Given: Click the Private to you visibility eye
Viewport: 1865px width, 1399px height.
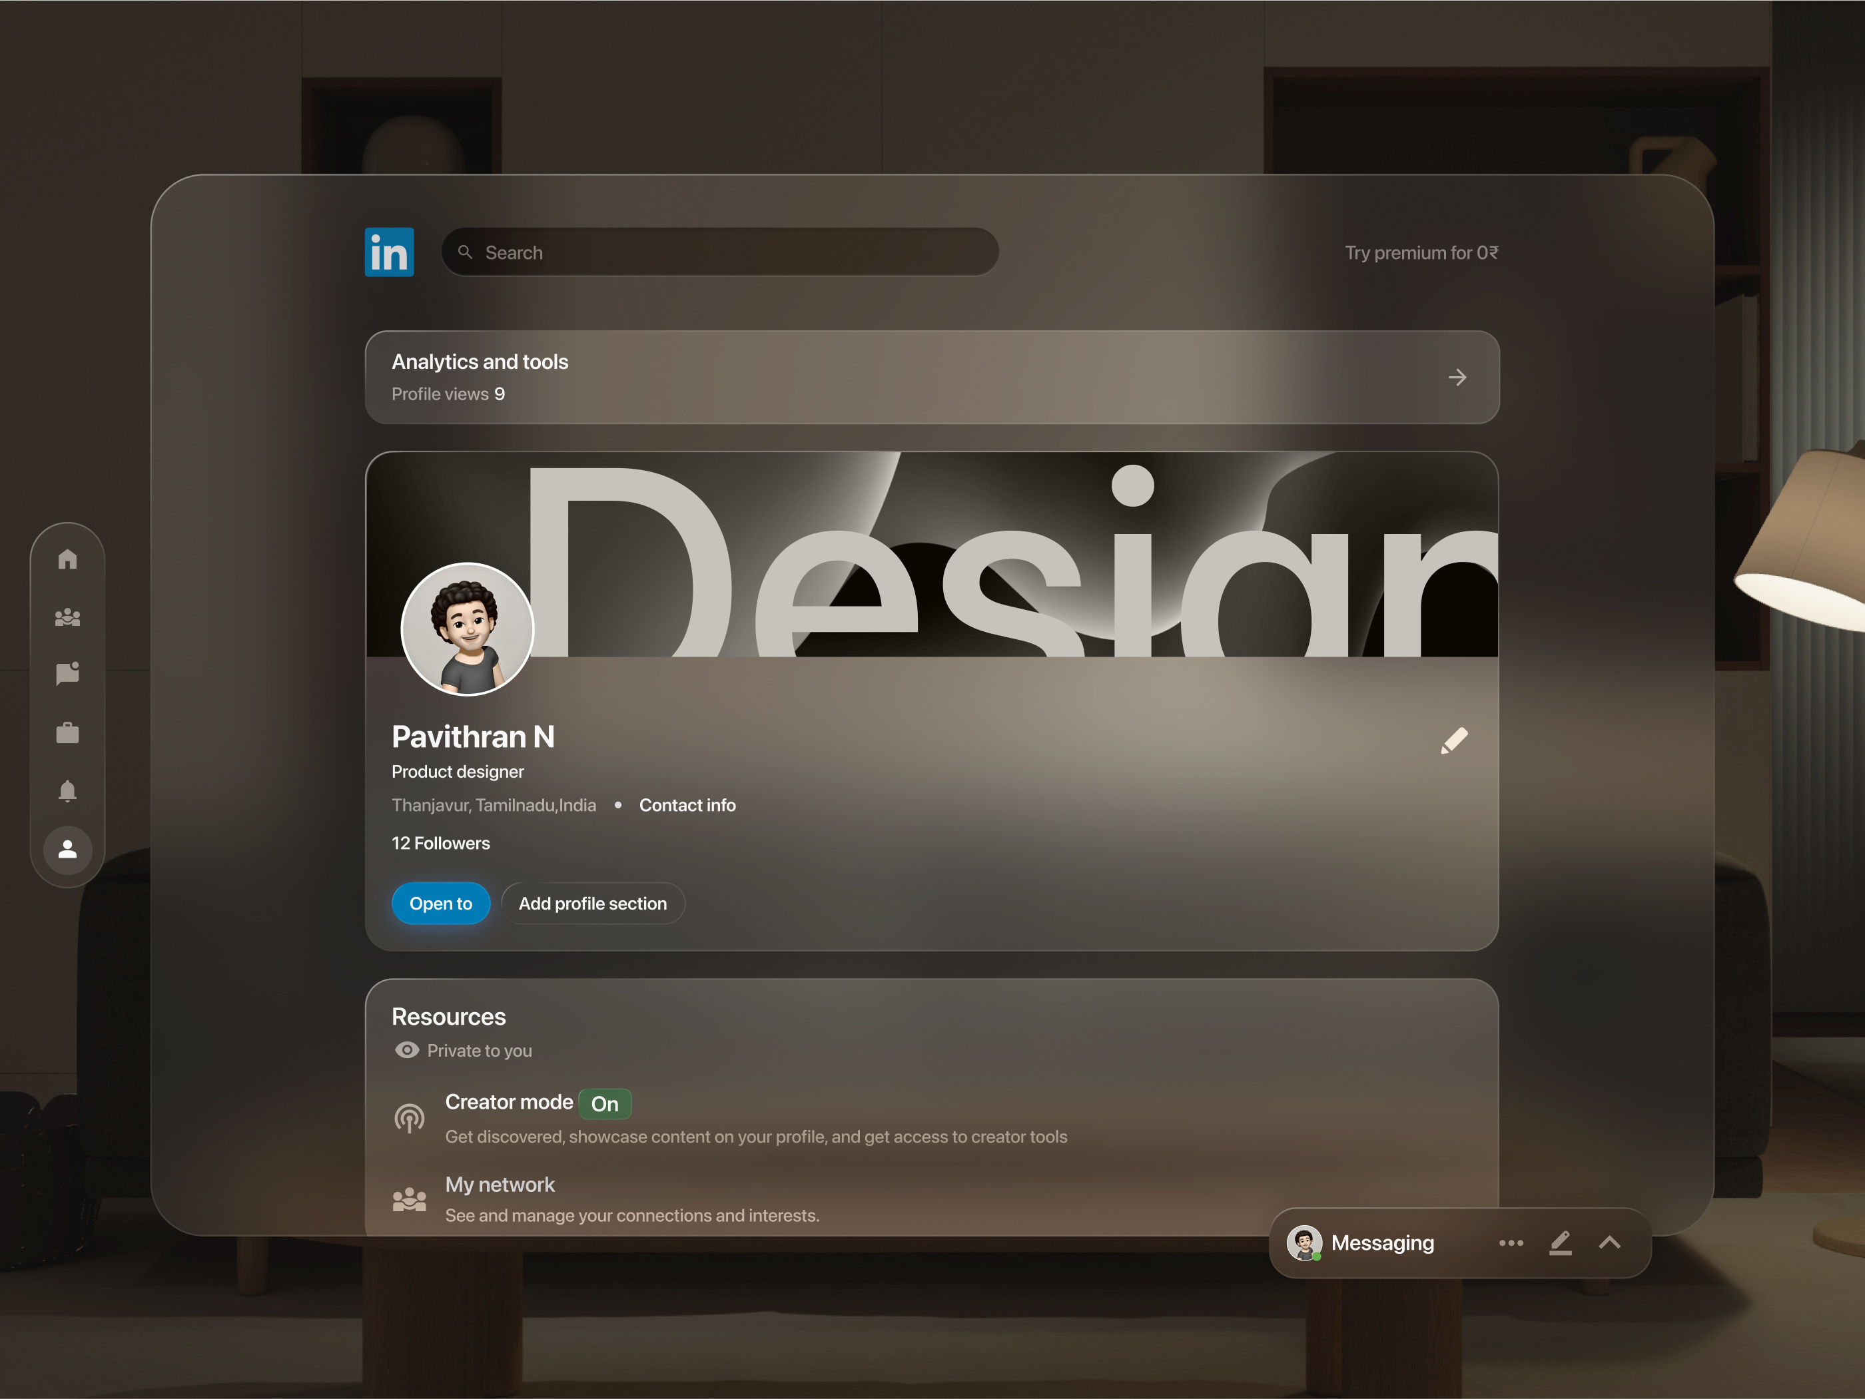Looking at the screenshot, I should 407,1050.
